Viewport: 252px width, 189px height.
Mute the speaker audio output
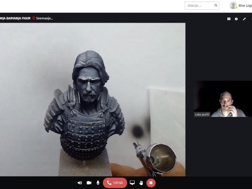point(80,183)
